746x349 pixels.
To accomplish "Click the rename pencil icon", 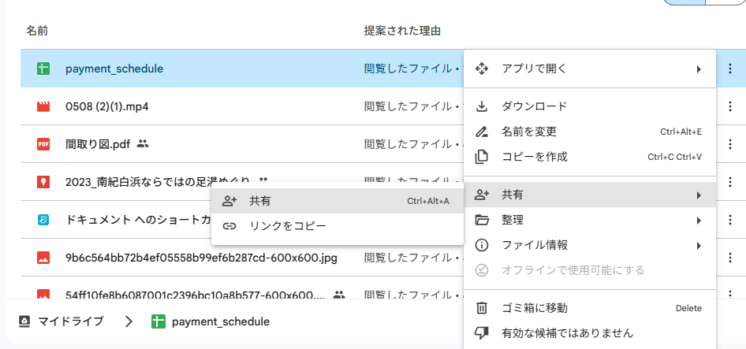I will tap(482, 132).
